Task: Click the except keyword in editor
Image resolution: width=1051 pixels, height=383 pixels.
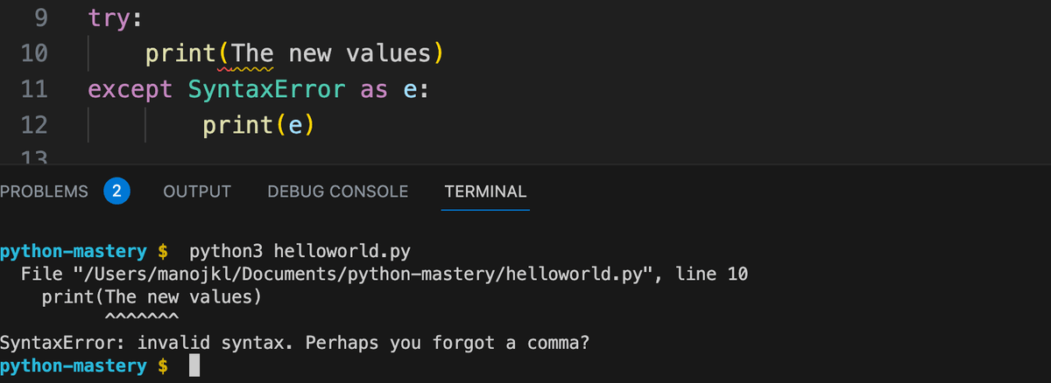Action: (130, 90)
